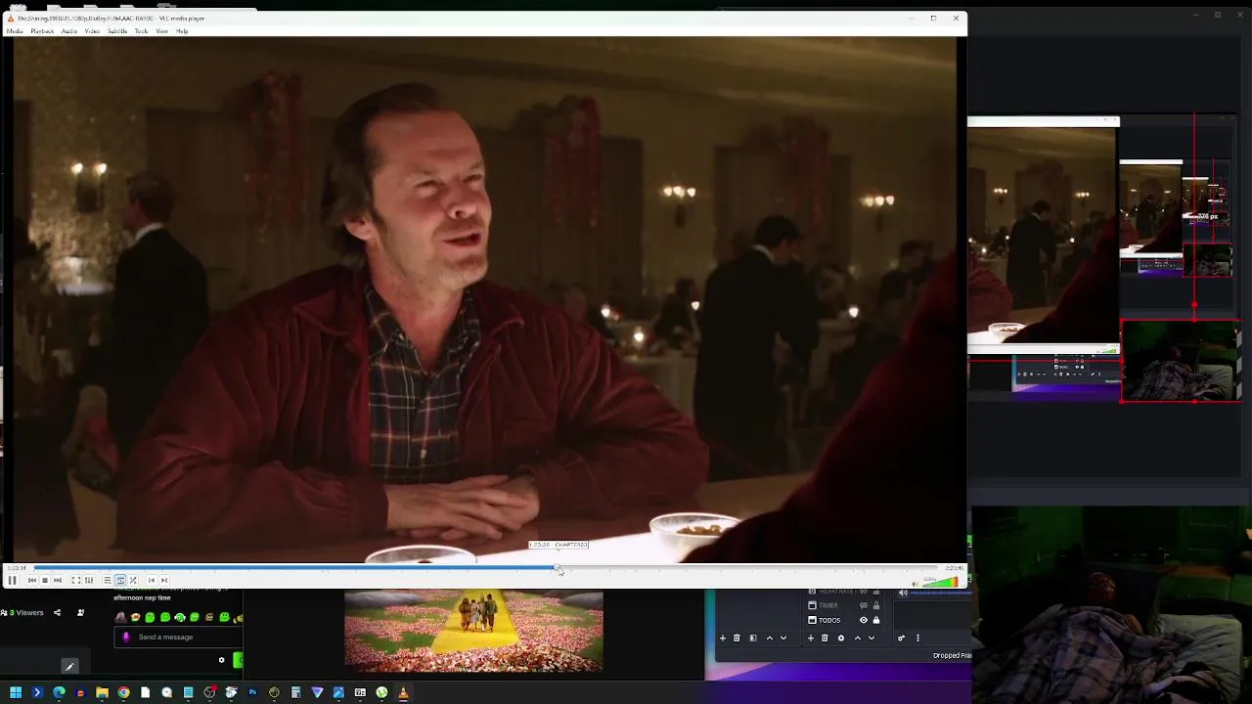This screenshot has width=1252, height=704.
Task: Show the TIMER source in OBS
Action: coord(864,605)
